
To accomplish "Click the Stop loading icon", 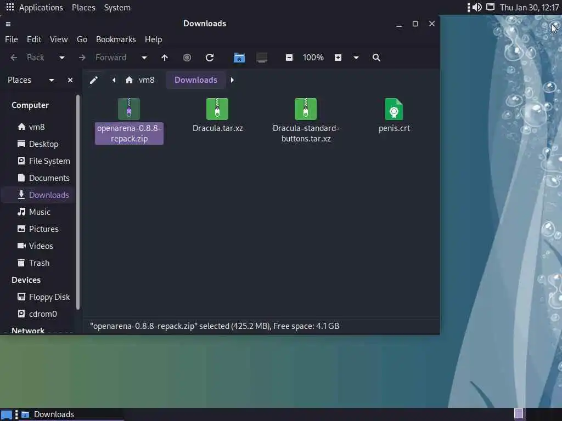I will (x=187, y=58).
